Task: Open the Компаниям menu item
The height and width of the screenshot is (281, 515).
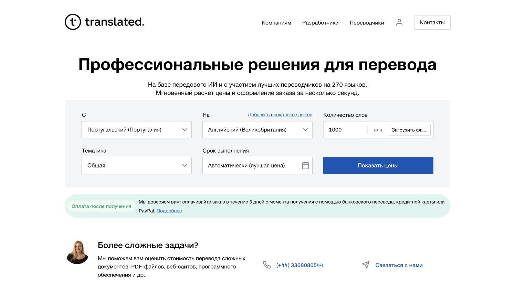Action: 276,23
